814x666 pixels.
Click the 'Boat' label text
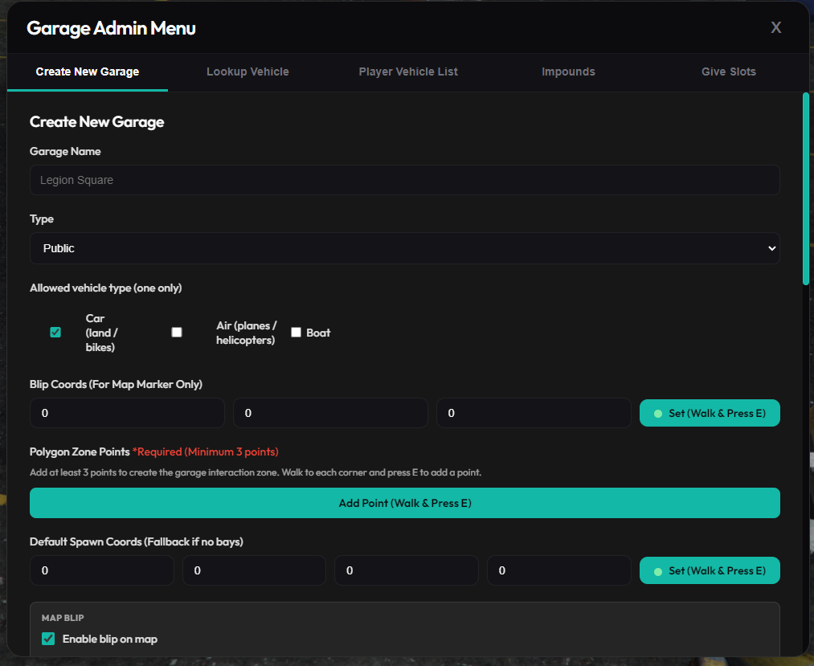318,333
